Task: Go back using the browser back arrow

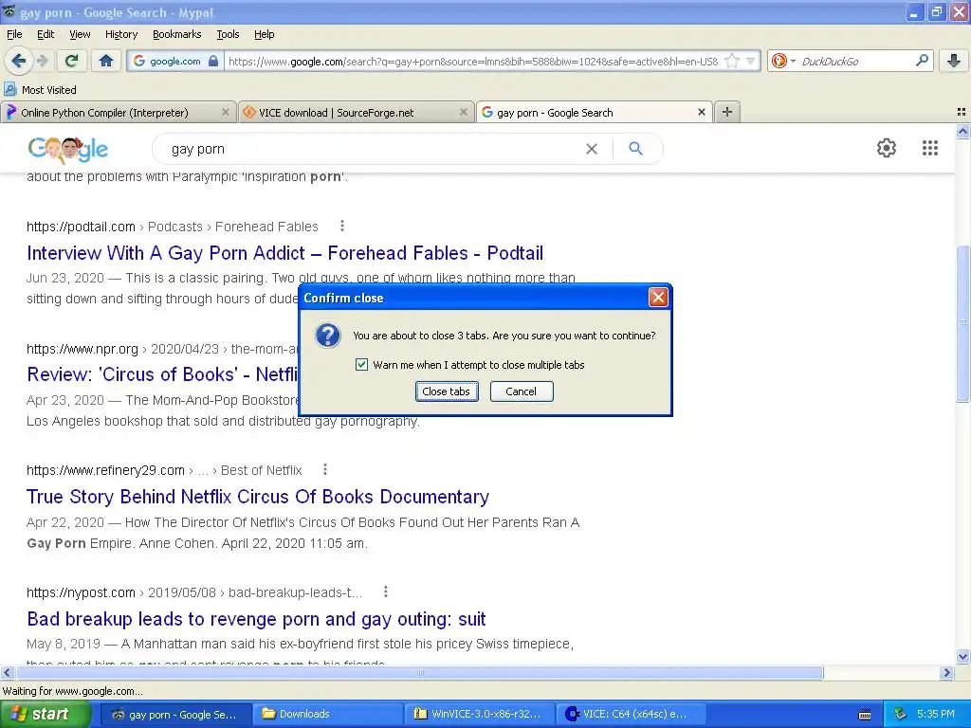Action: (19, 61)
